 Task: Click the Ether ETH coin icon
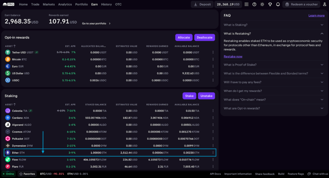(8, 153)
